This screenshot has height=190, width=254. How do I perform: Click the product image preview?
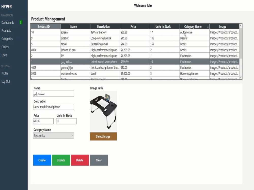[x=103, y=111]
